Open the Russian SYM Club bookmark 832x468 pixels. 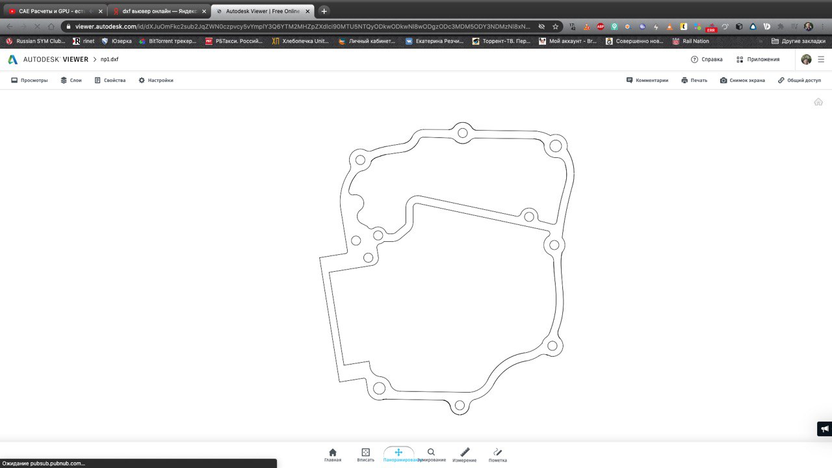[x=36, y=41]
